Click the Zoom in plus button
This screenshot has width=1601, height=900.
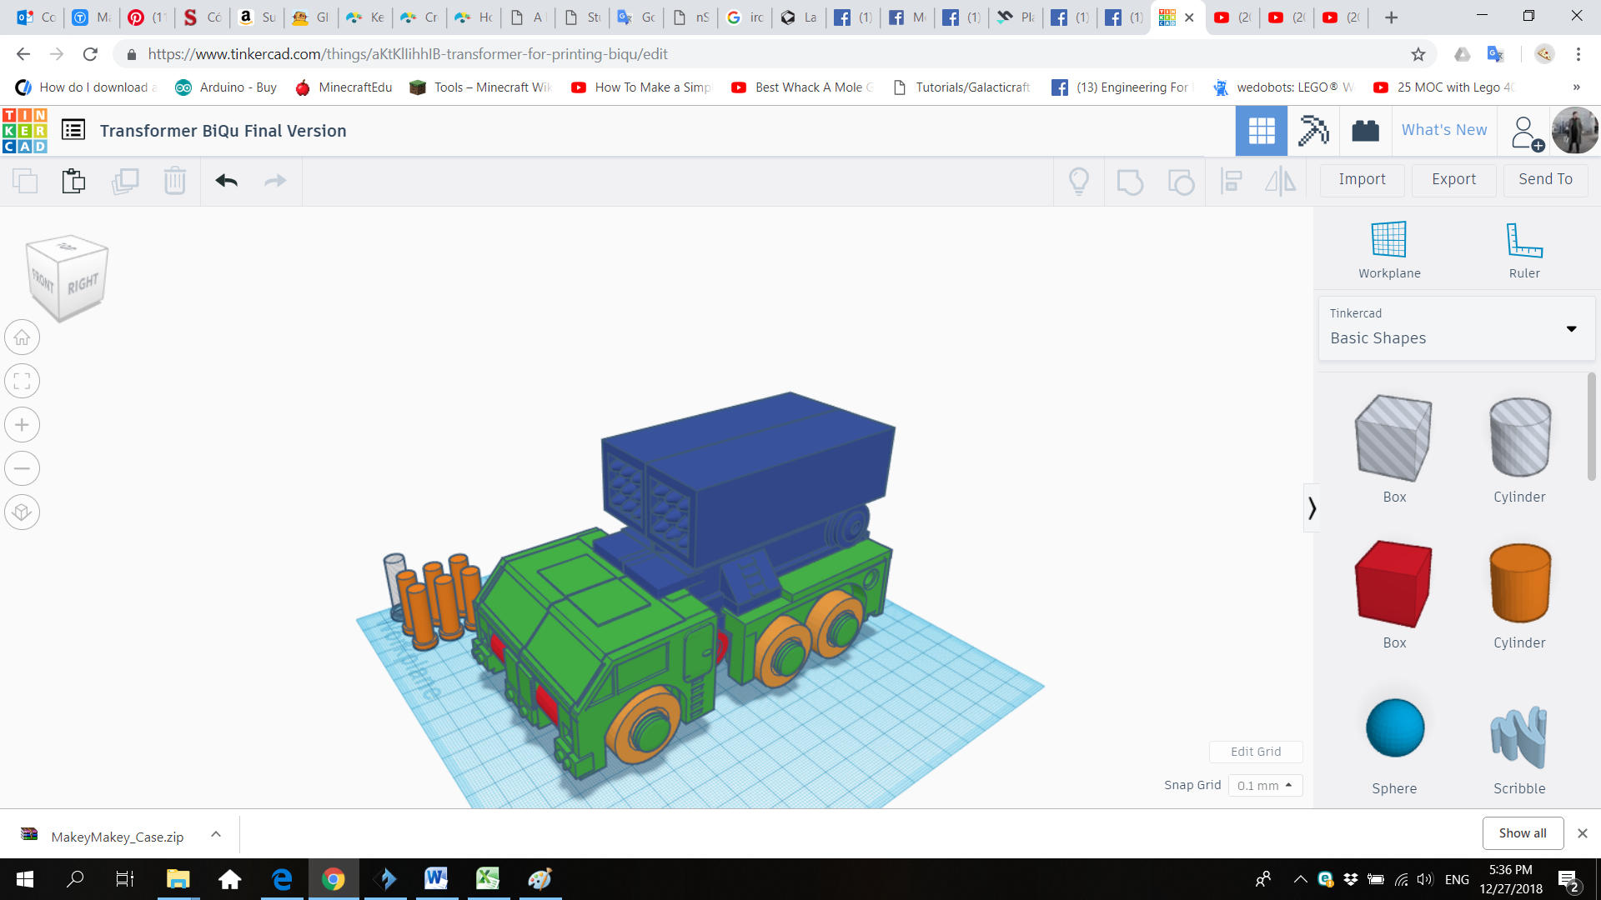(x=23, y=425)
